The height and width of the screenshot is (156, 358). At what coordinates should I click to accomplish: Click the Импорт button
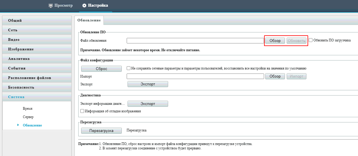(x=297, y=76)
